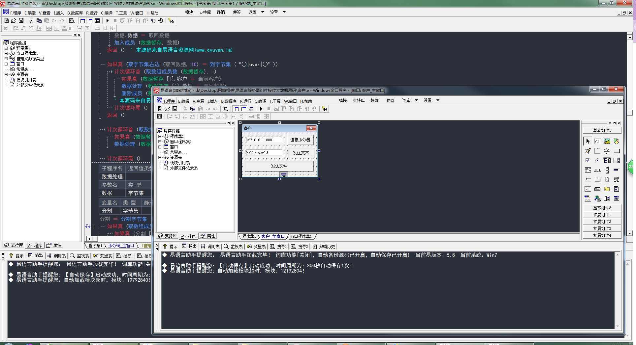Select 模块引用表 in the 客户.e program tree

[x=180, y=163]
